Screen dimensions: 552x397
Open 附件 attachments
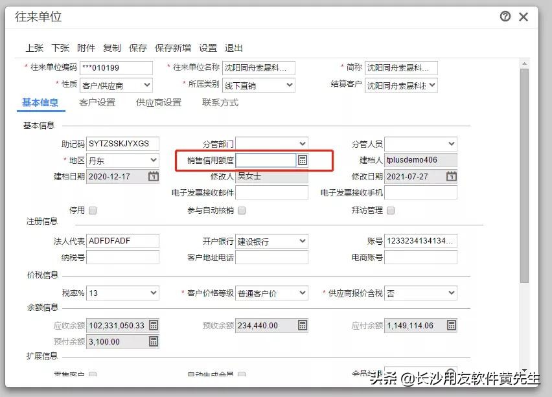[86, 48]
